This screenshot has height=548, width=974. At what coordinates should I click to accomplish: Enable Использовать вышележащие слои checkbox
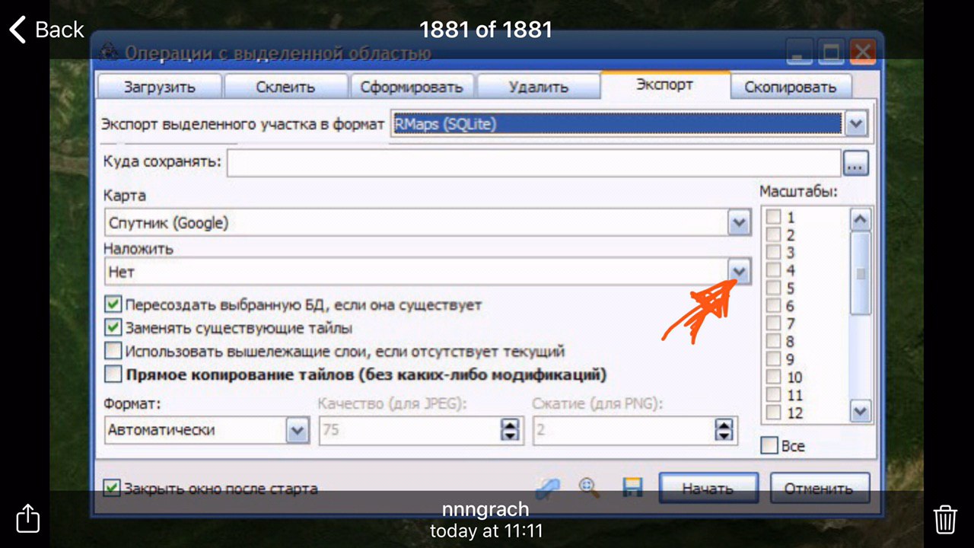[113, 351]
